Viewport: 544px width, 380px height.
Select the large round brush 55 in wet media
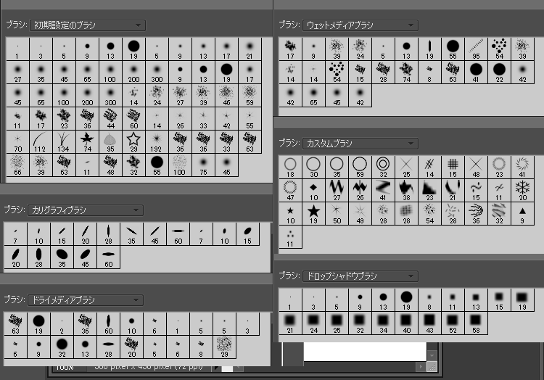[453, 49]
